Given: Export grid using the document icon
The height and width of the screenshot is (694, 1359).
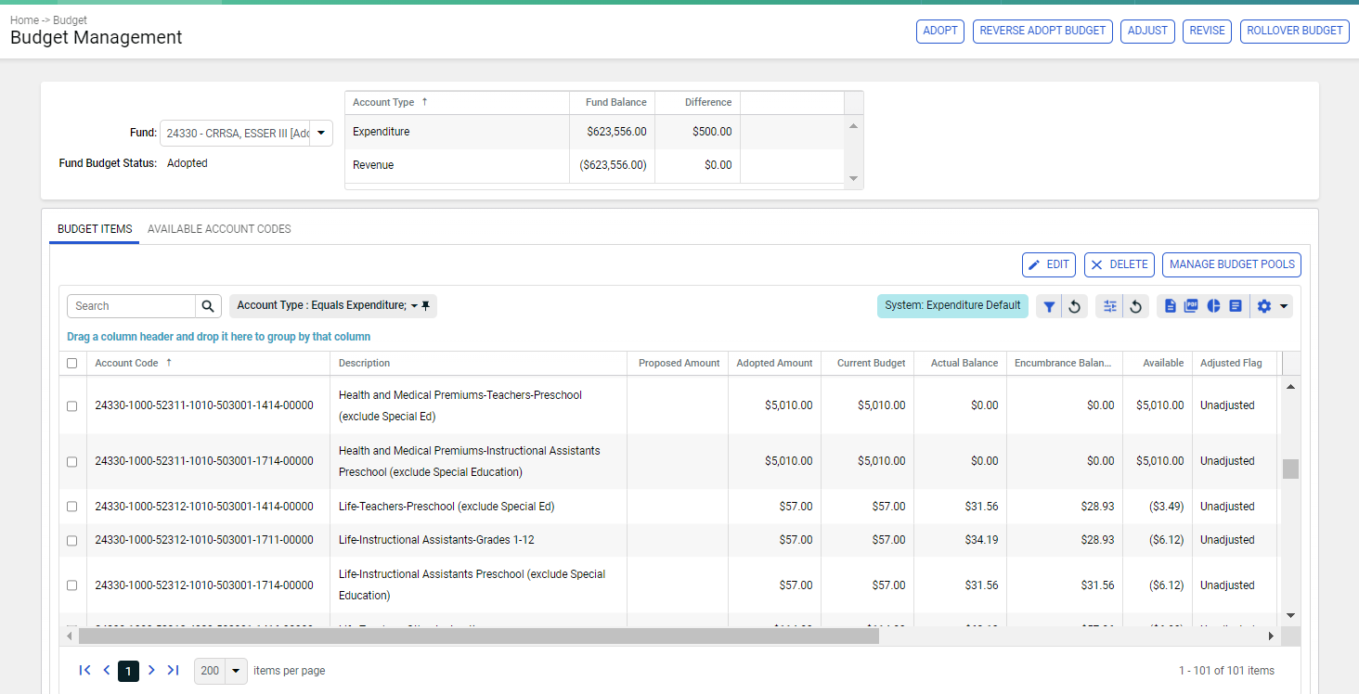Looking at the screenshot, I should 1170,306.
